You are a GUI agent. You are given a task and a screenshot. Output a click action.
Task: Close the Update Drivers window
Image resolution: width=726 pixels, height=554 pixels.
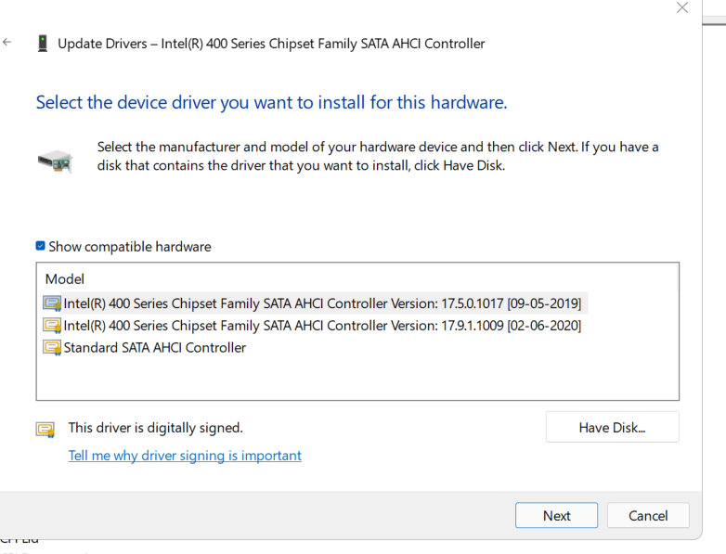[682, 8]
